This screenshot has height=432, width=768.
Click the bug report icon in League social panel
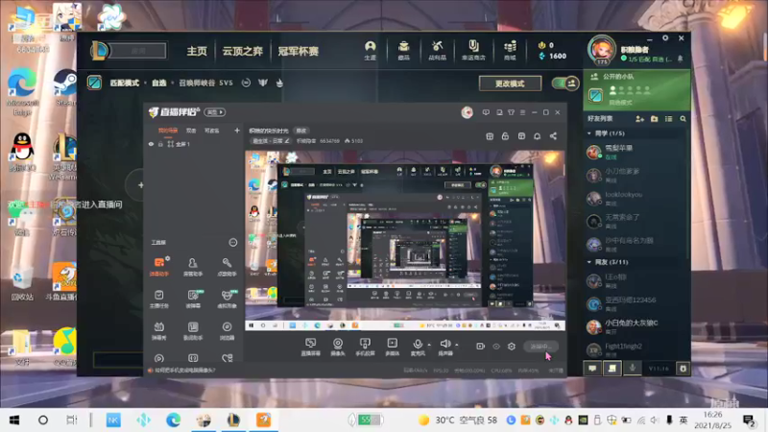coord(683,369)
